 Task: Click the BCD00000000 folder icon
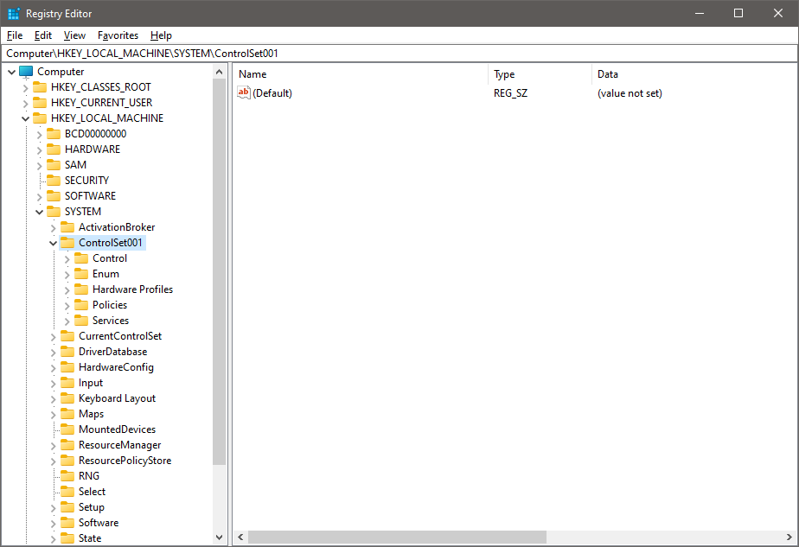point(54,134)
